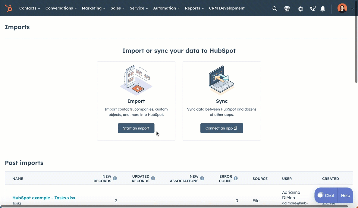Click the User column header
358x208 pixels.
[x=287, y=178]
